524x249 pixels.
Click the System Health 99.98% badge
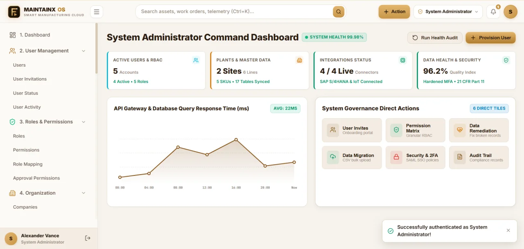(x=334, y=37)
